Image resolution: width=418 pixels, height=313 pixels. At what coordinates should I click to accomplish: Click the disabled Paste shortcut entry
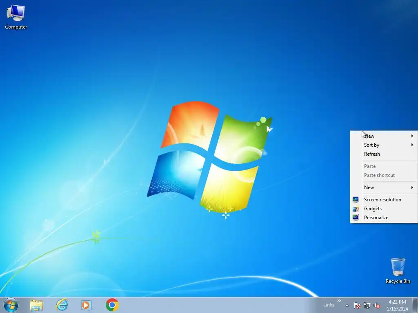384,175
